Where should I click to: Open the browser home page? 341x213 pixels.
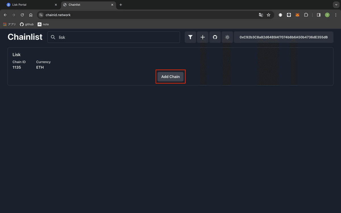[x=31, y=15]
